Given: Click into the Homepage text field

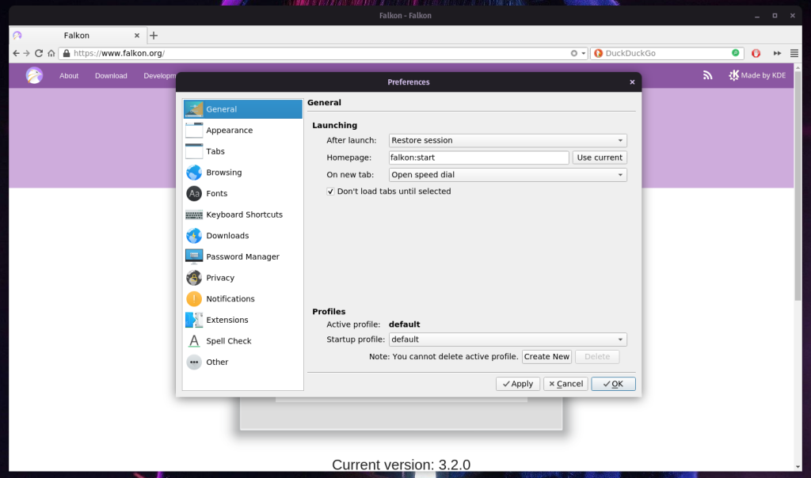Looking at the screenshot, I should point(478,157).
